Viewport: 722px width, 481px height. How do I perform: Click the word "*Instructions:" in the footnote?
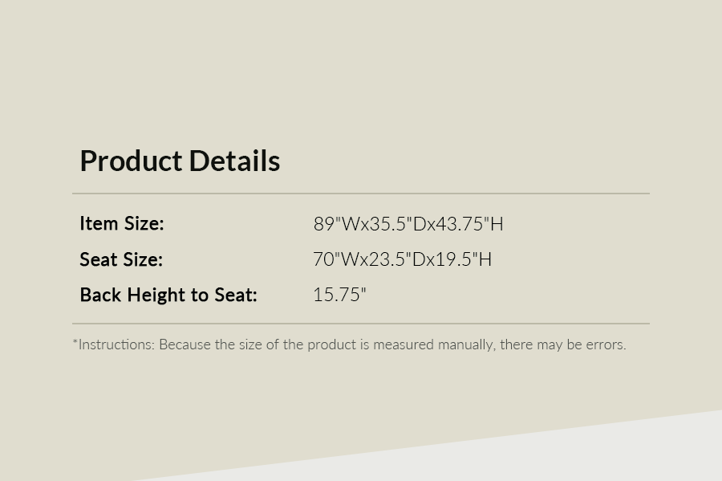click(114, 344)
